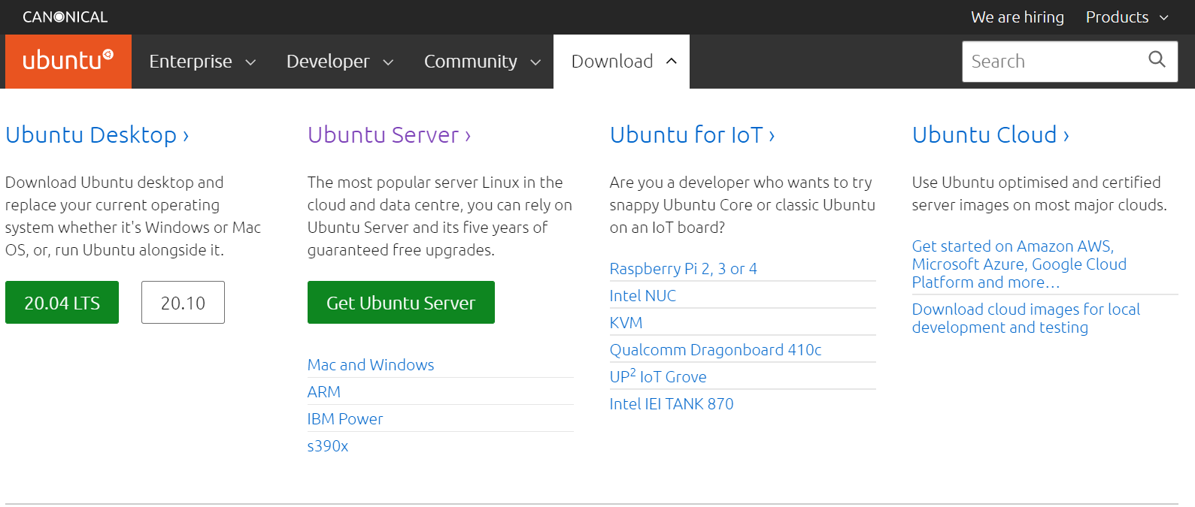Open the Intel NUC link

click(643, 296)
